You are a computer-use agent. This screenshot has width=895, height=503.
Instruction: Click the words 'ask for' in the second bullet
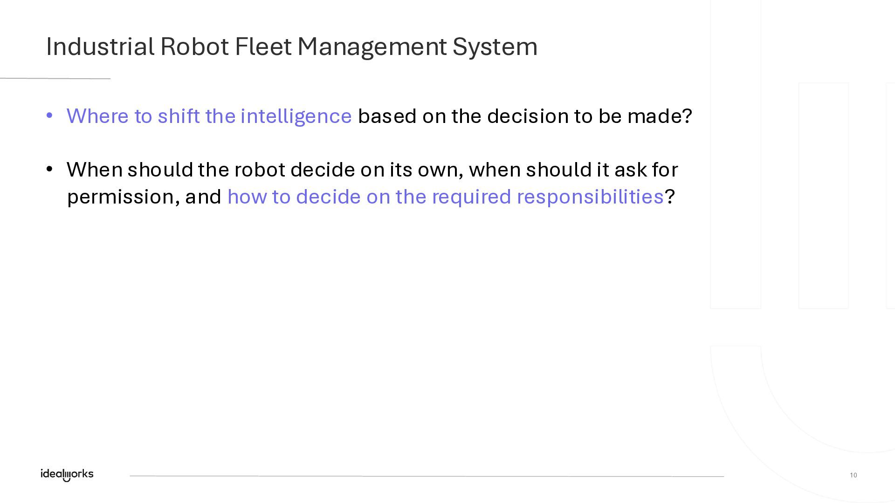click(646, 170)
